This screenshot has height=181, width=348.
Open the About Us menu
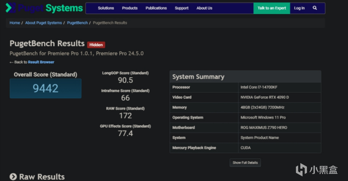point(204,8)
